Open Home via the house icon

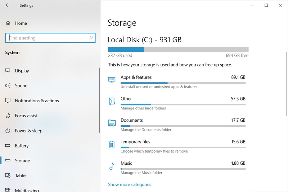8,23
